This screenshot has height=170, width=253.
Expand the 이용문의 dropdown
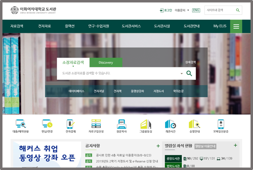click(x=182, y=10)
